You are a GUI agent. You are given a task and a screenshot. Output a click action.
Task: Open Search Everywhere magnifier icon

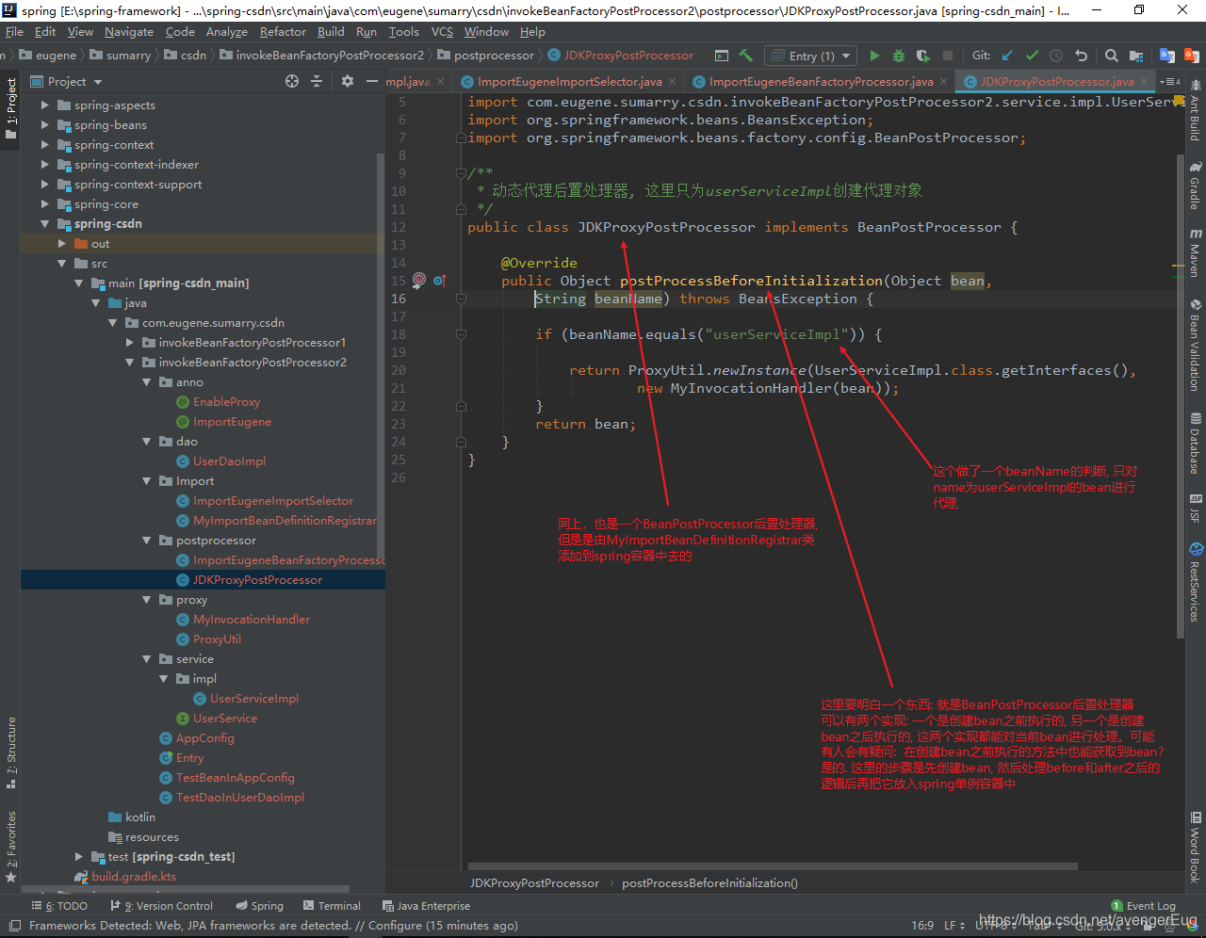click(x=1112, y=56)
